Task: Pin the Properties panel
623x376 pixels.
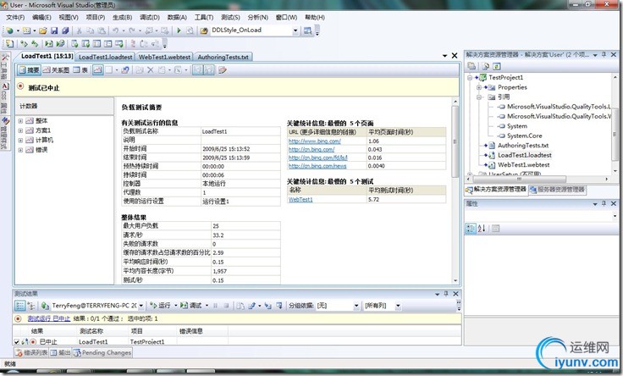Action: (x=604, y=203)
